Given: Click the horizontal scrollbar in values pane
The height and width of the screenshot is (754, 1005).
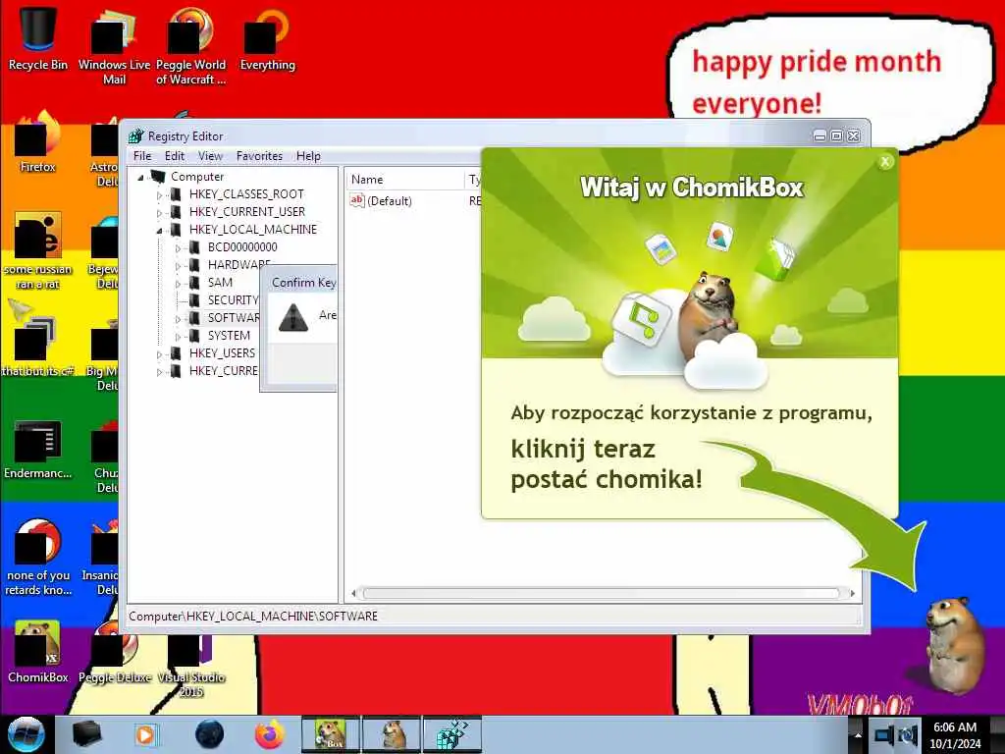Looking at the screenshot, I should click(x=602, y=594).
